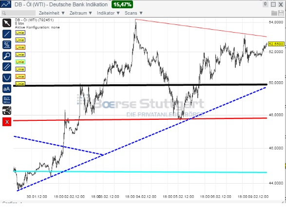
Task: Click the 48,0000 price axis label
Action: (276, 115)
